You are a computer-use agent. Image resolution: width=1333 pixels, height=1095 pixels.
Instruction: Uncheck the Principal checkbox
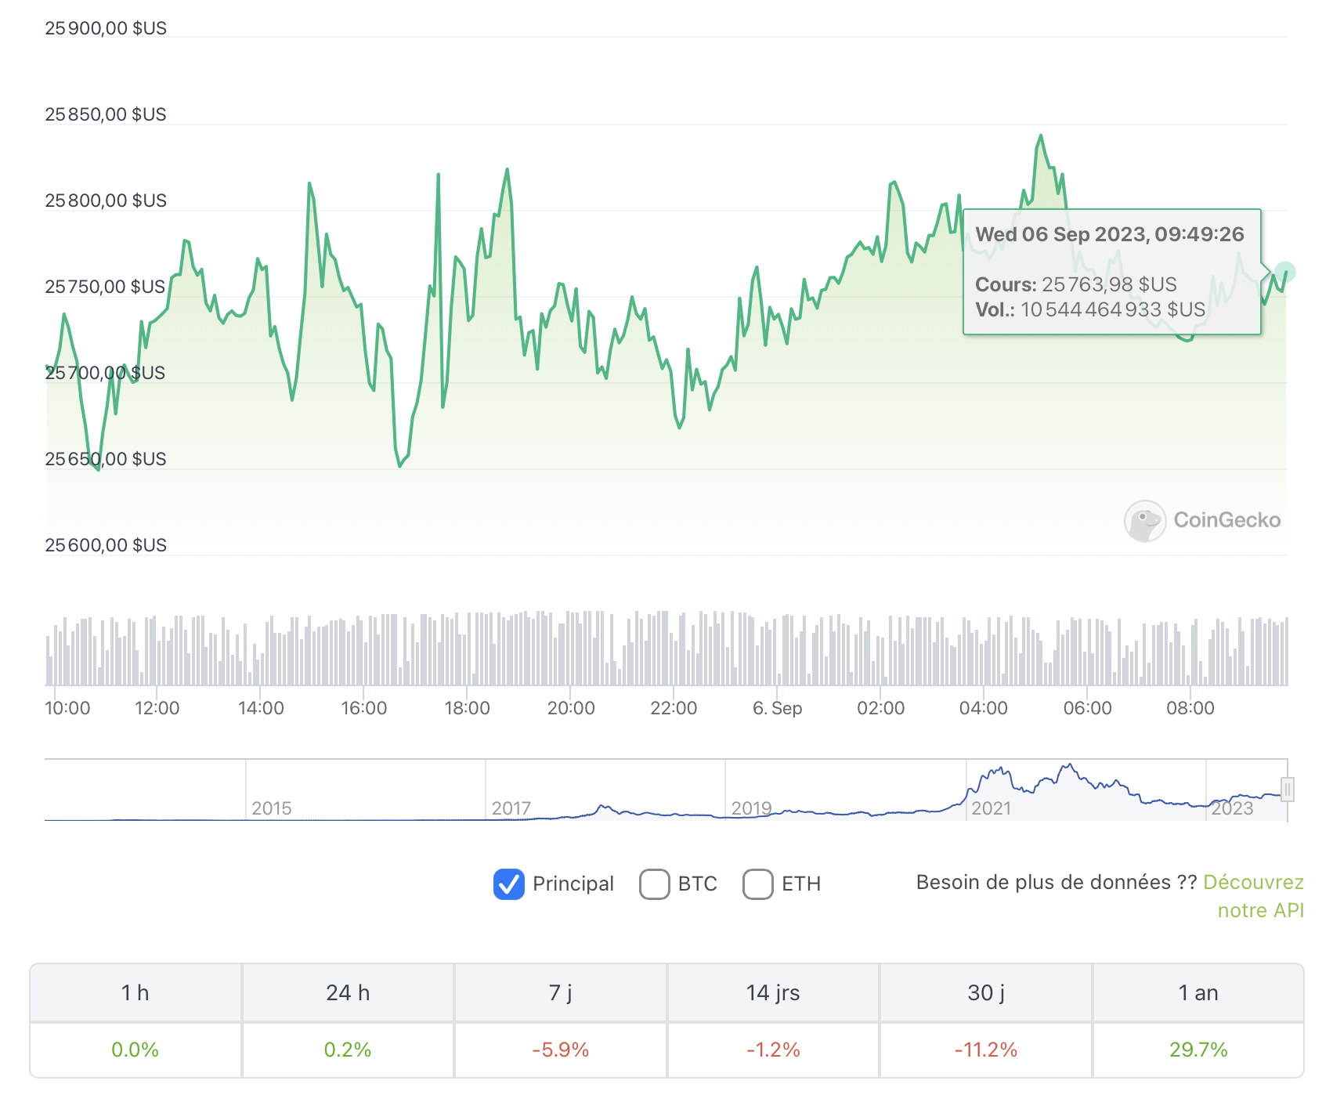coord(509,884)
